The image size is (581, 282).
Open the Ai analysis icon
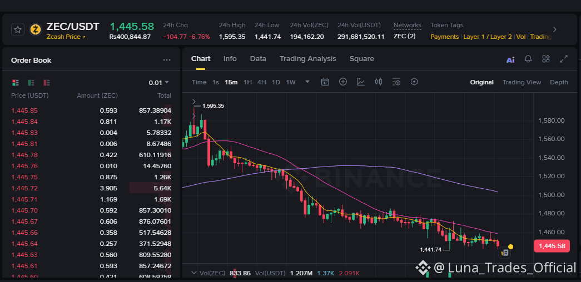point(510,59)
